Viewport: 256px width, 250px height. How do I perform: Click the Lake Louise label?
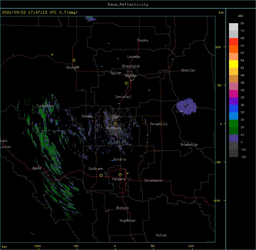coord(5,144)
